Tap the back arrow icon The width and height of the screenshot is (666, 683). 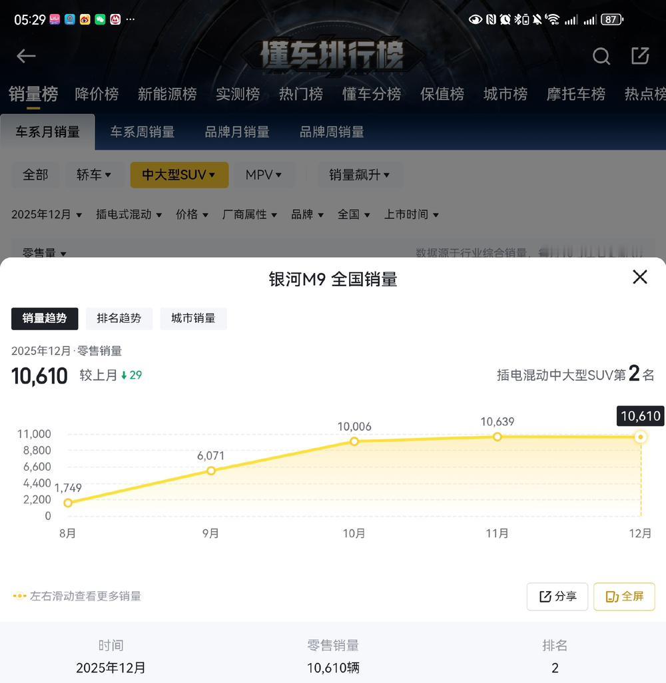tap(26, 56)
